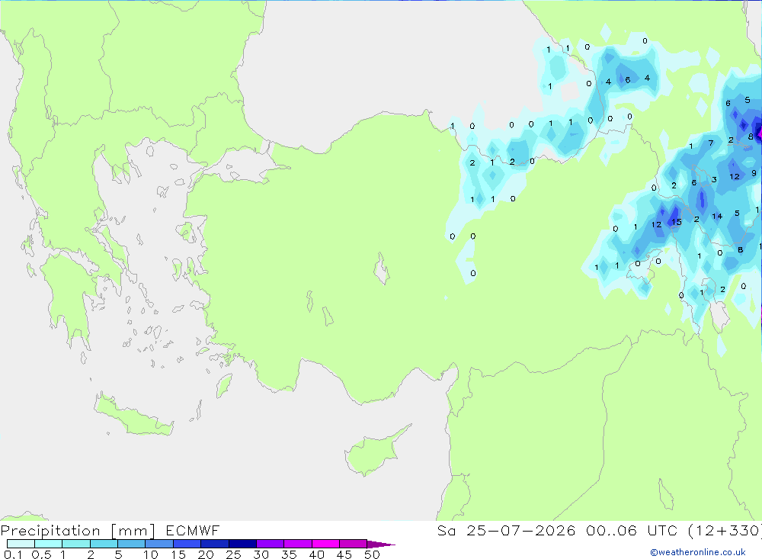Click the map precipitation value "7"
The width and height of the screenshot is (762, 559).
[711, 143]
